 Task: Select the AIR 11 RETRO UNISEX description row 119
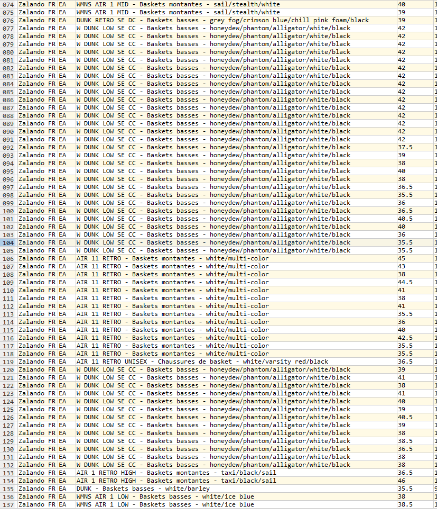[x=202, y=362]
